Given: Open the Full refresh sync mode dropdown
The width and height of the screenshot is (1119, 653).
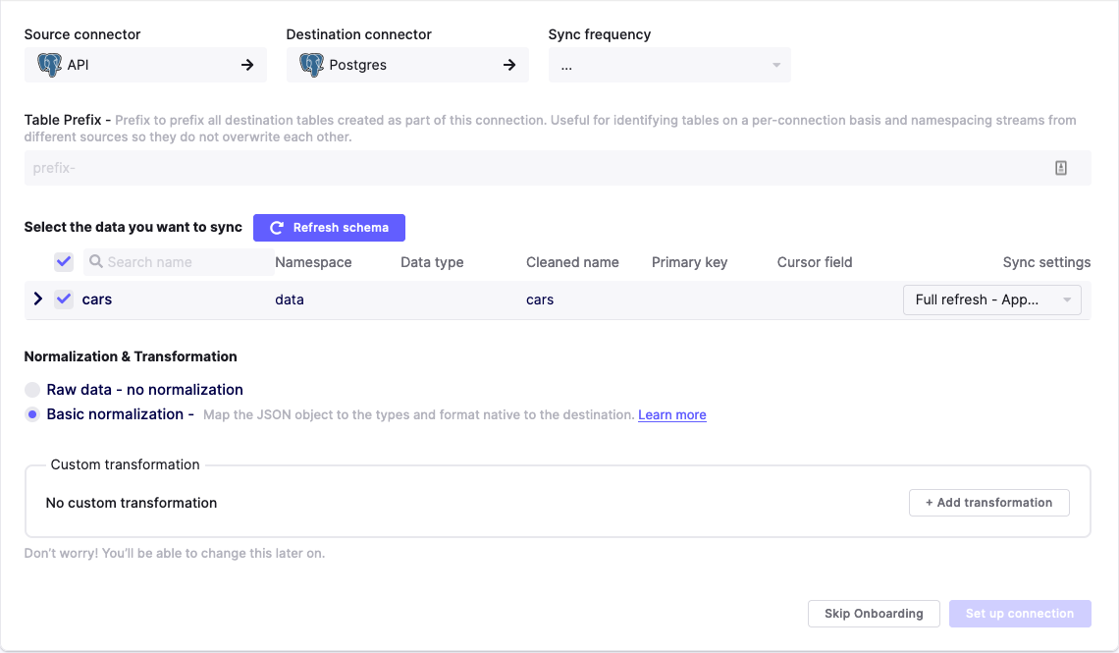Looking at the screenshot, I should (x=991, y=299).
